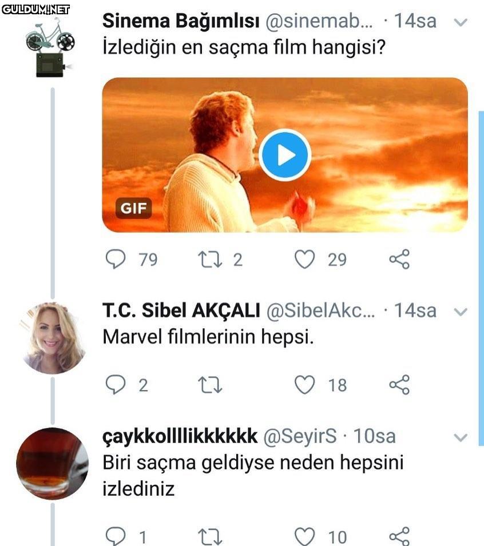Screen dimensions: 484x546
Task: Retweet çaykkolllikkkkkk's tweet
Action: coord(210,536)
